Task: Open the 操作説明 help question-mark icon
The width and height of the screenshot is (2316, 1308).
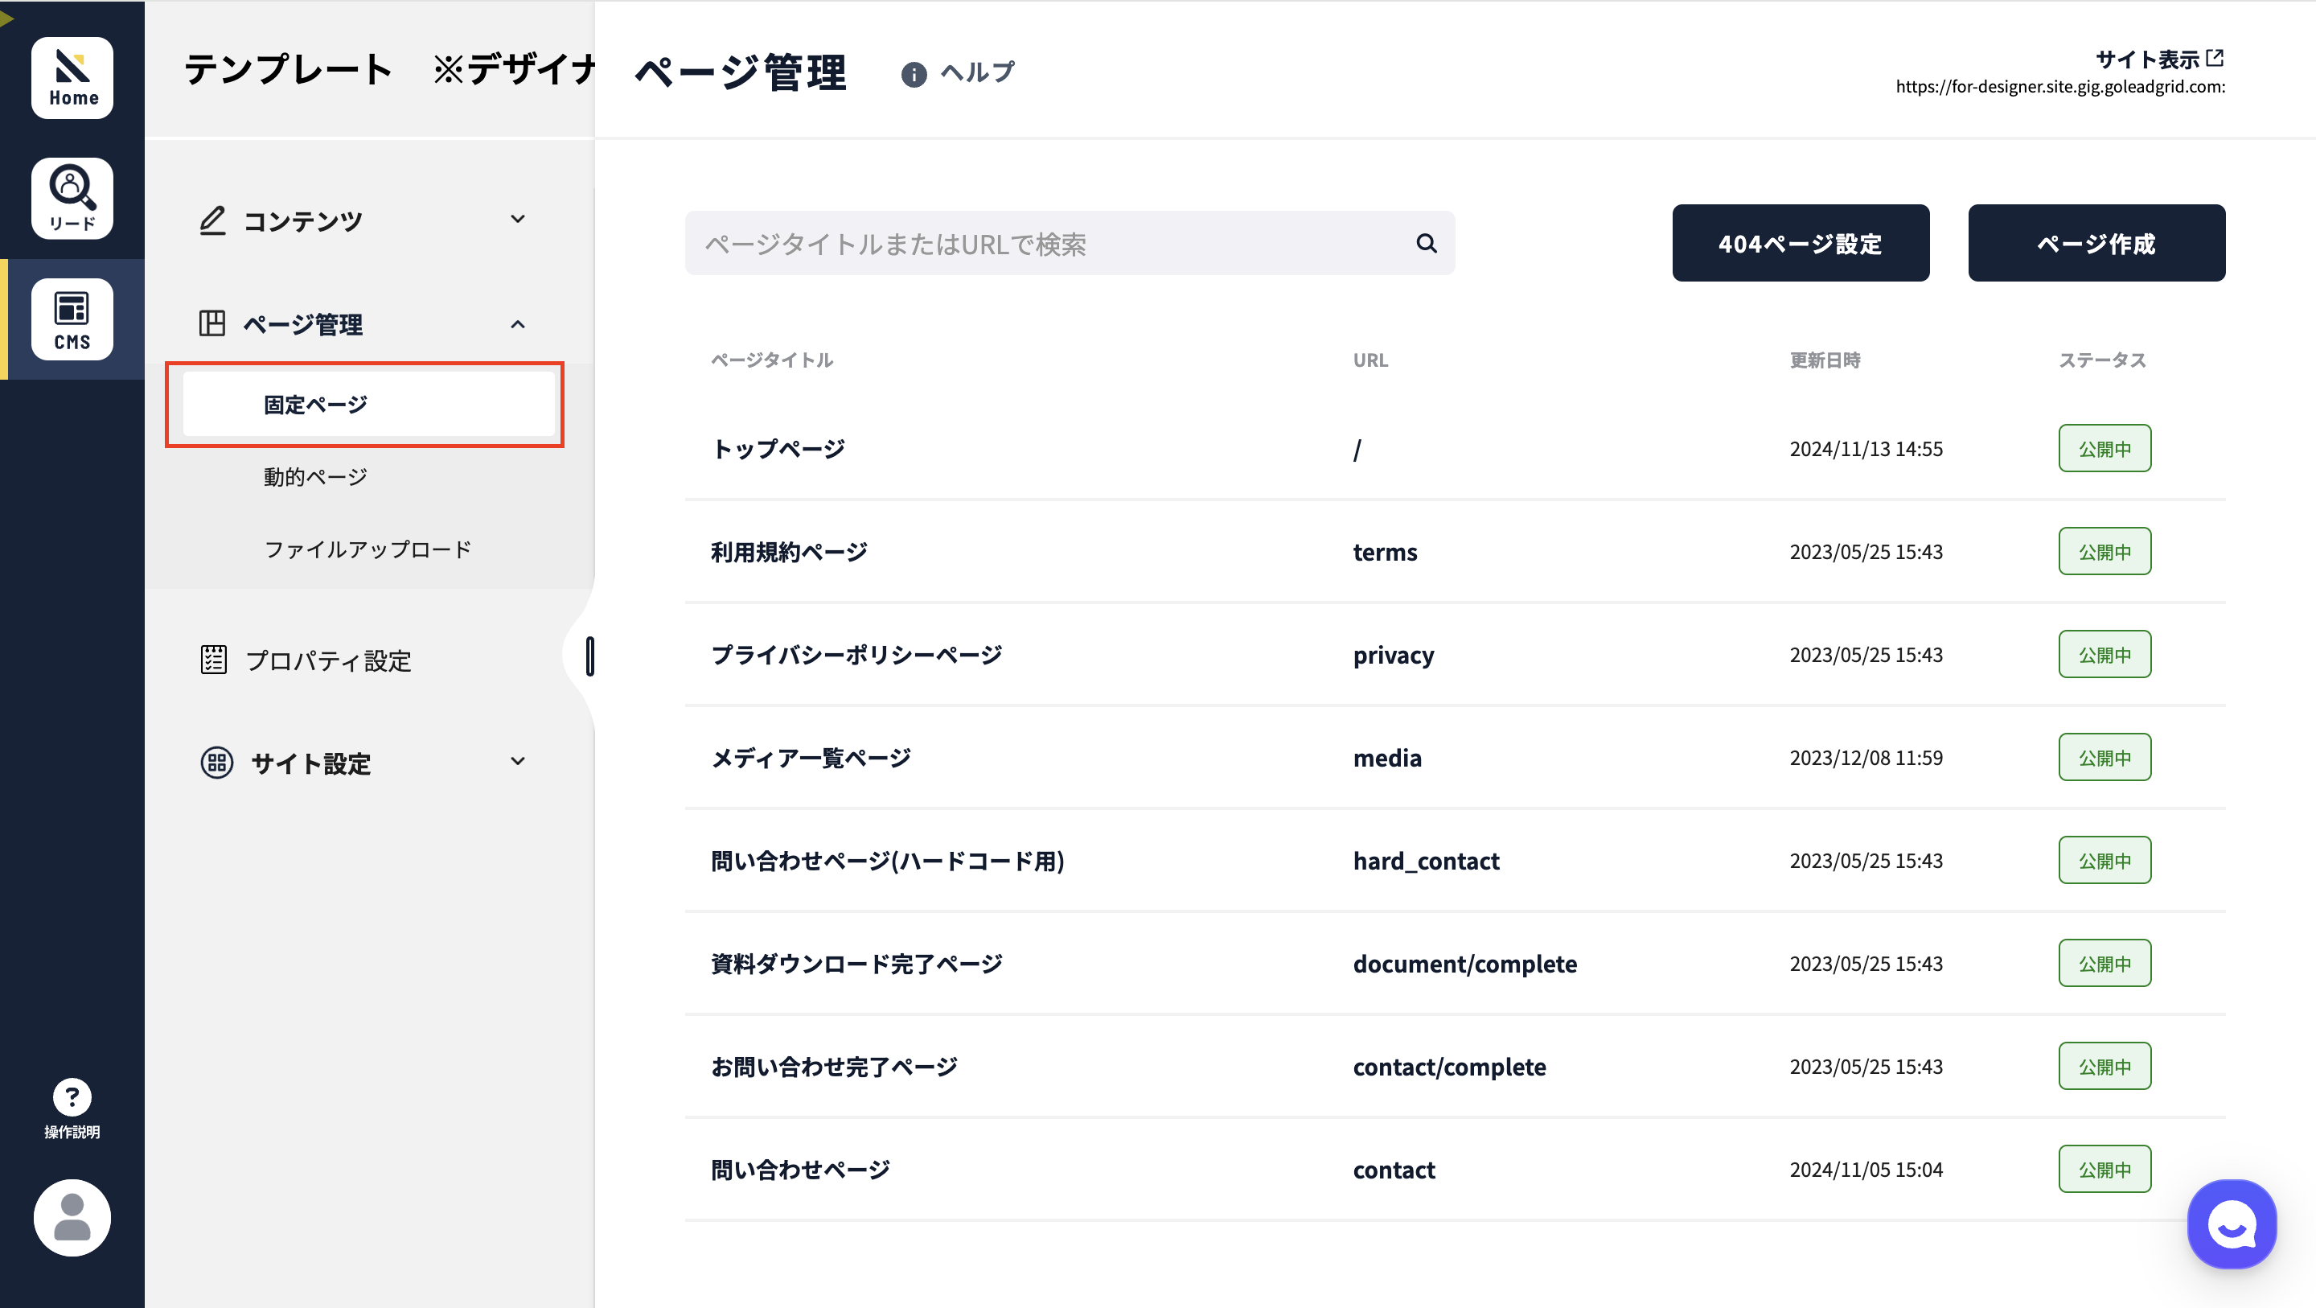Action: point(72,1096)
